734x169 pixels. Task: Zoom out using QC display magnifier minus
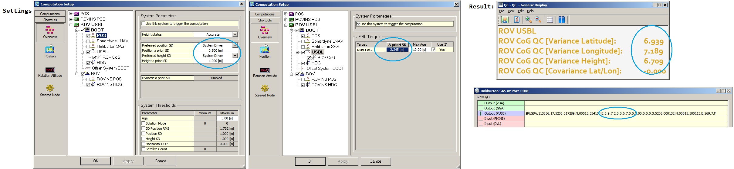point(538,20)
